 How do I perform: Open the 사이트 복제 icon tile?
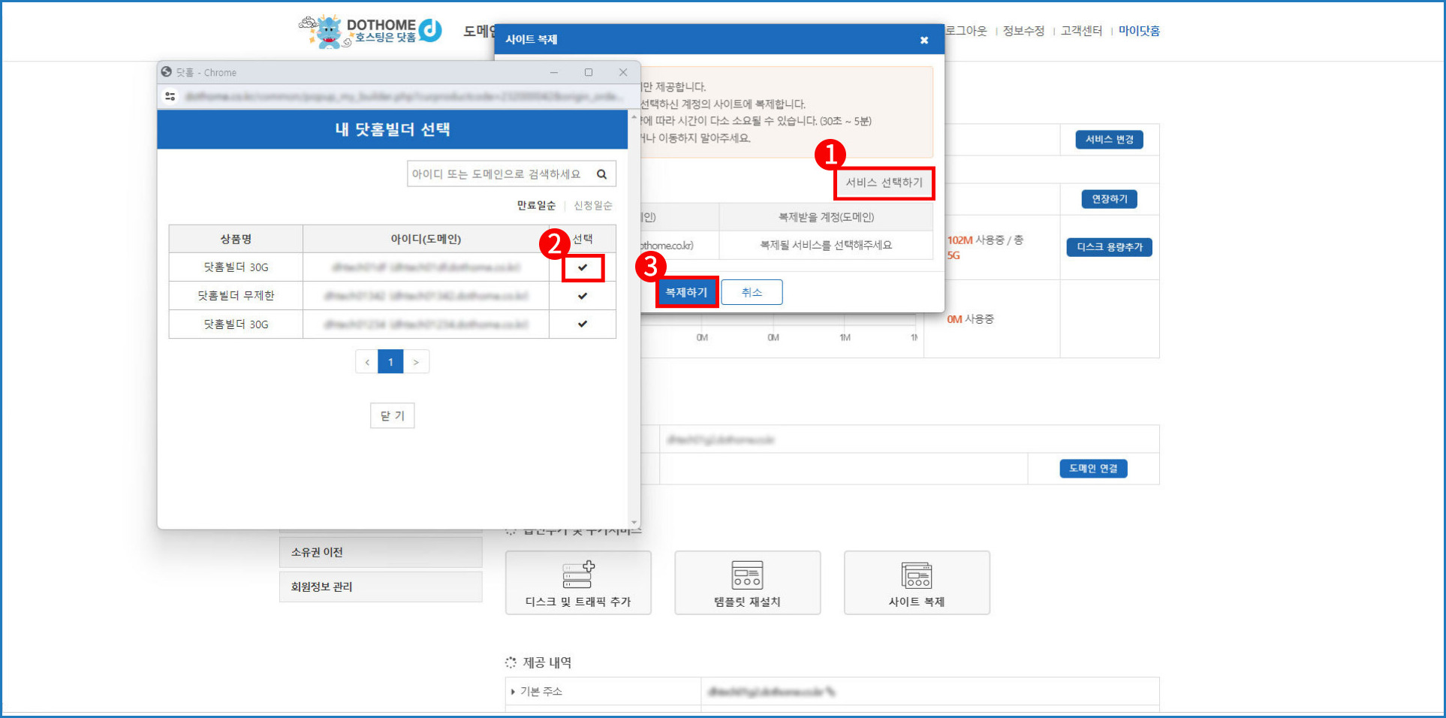pos(916,583)
